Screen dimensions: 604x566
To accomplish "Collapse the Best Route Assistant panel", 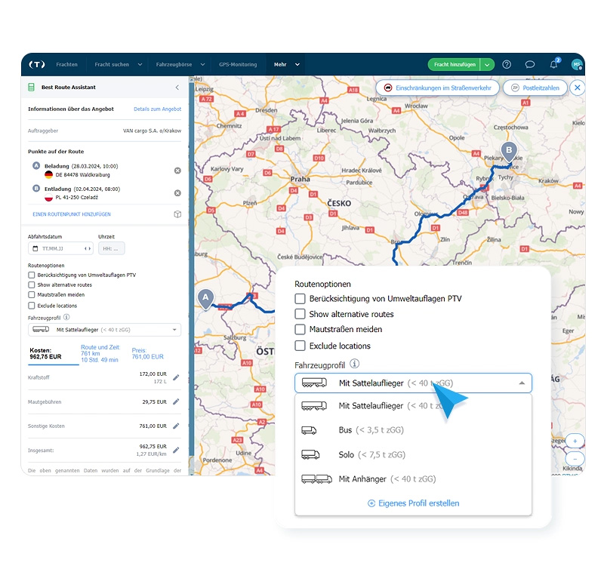I will point(177,88).
